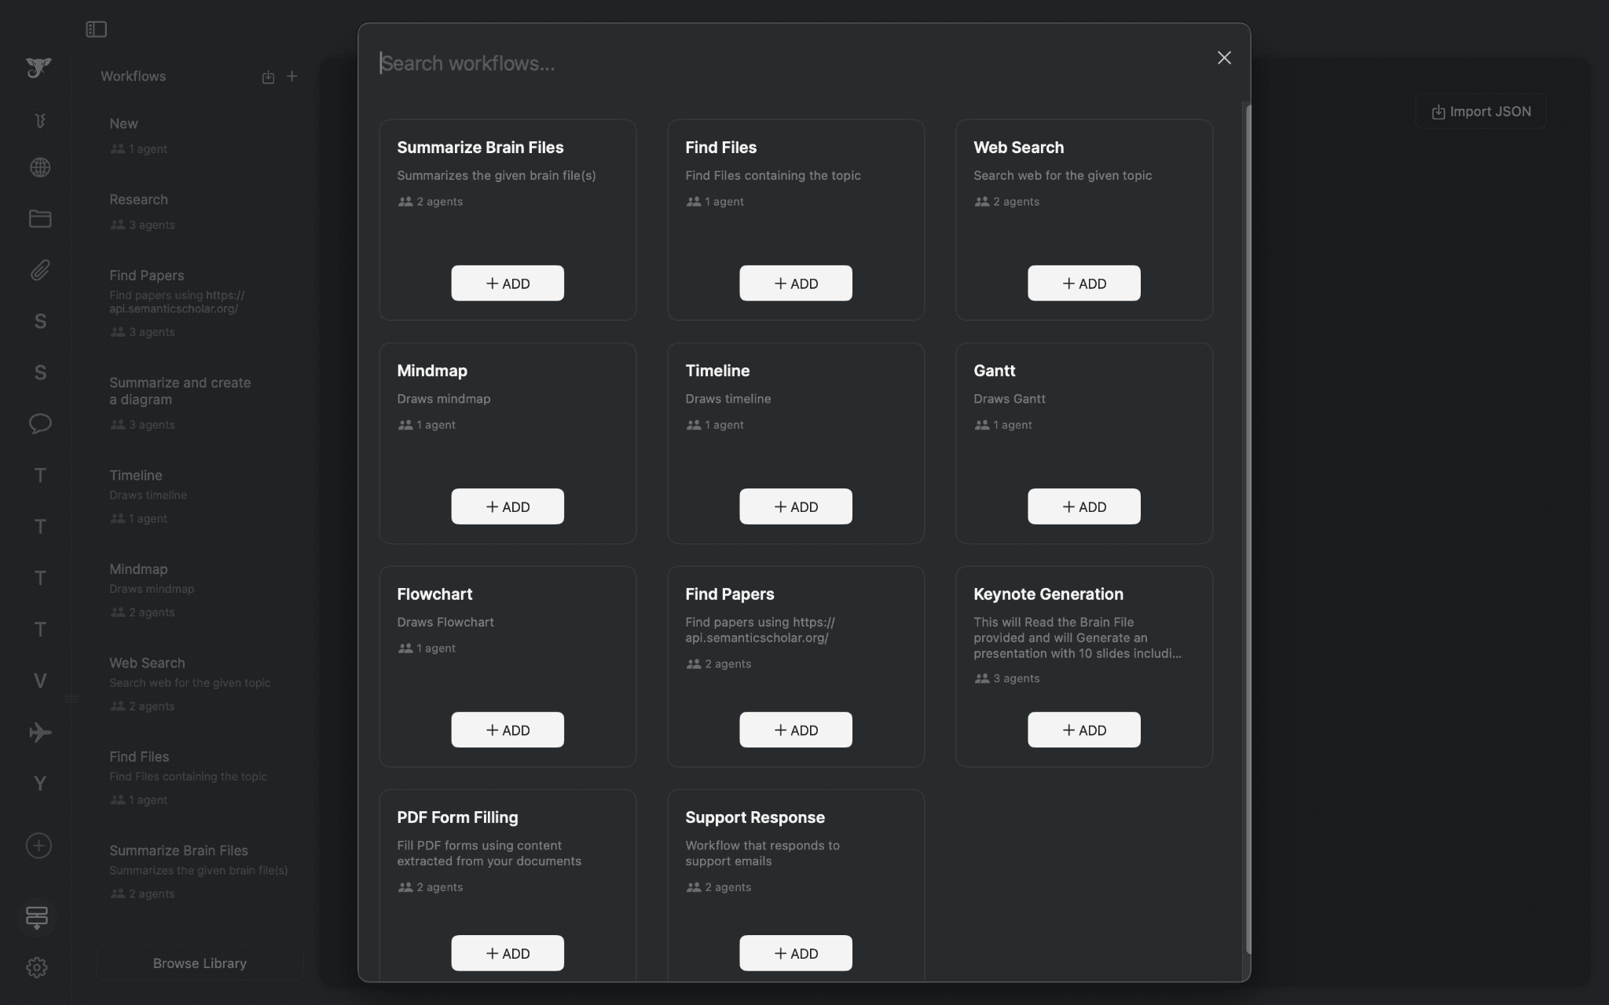
Task: Add the Support Response workflow
Action: coord(796,953)
